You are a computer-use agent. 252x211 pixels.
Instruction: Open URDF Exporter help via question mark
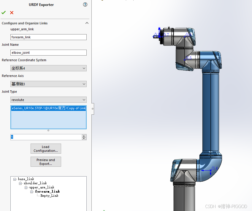tap(85, 4)
